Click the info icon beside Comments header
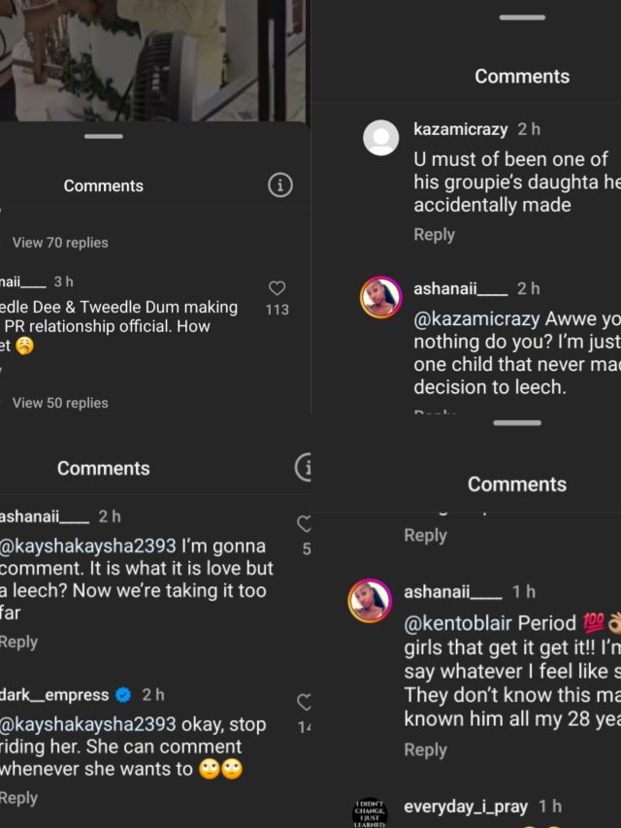This screenshot has height=828, width=621. (x=279, y=185)
